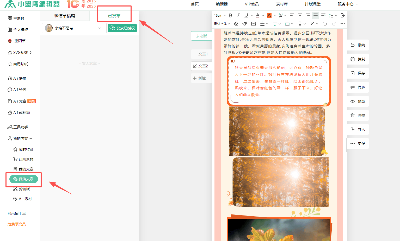400x241 pixels.
Task: Toggle justify text alignment
Action: pyautogui.click(x=315, y=15)
